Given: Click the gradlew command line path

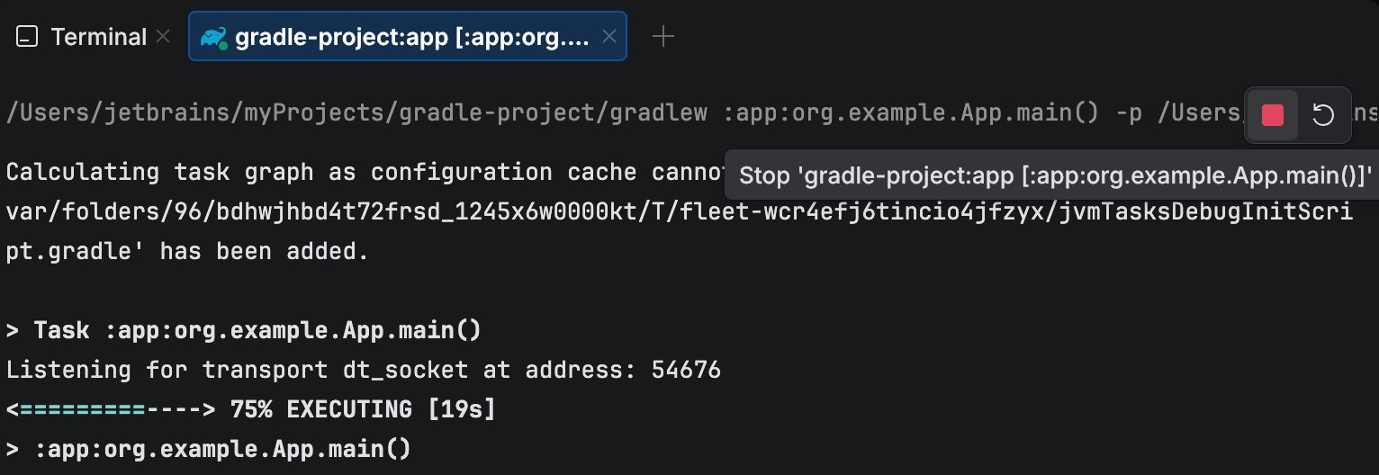Looking at the screenshot, I should tap(360, 113).
